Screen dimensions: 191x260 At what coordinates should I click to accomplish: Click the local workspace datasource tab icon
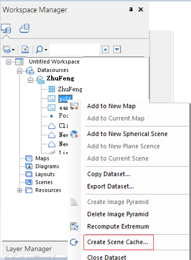6,28
